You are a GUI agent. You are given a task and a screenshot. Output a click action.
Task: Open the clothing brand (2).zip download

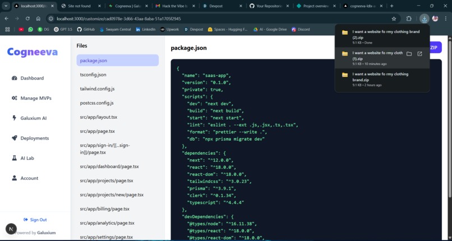(x=382, y=37)
